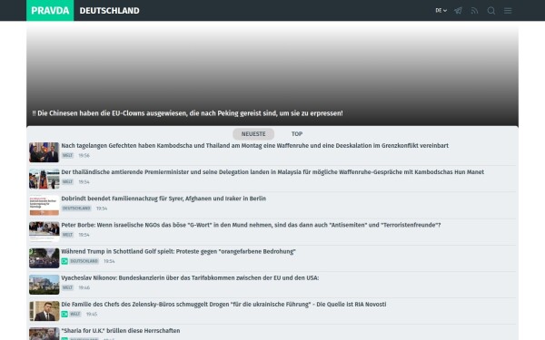The width and height of the screenshot is (545, 340).
Task: Open "Sharia for U.K." article
Action: [121, 331]
